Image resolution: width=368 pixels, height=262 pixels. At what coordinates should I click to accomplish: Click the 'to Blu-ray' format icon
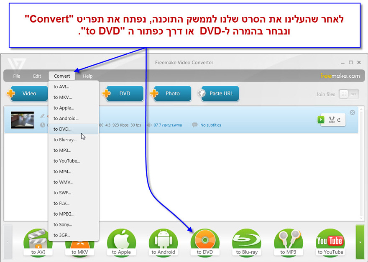pos(247,243)
